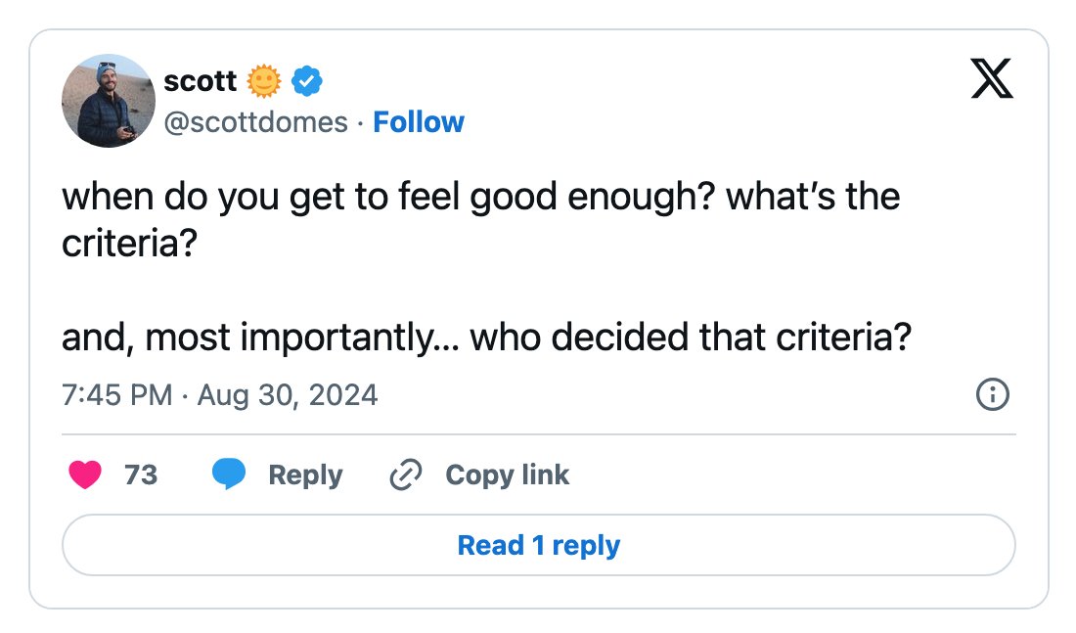Open the Aug 30, 2024 date link
The image size is (1076, 633).
pyautogui.click(x=288, y=395)
